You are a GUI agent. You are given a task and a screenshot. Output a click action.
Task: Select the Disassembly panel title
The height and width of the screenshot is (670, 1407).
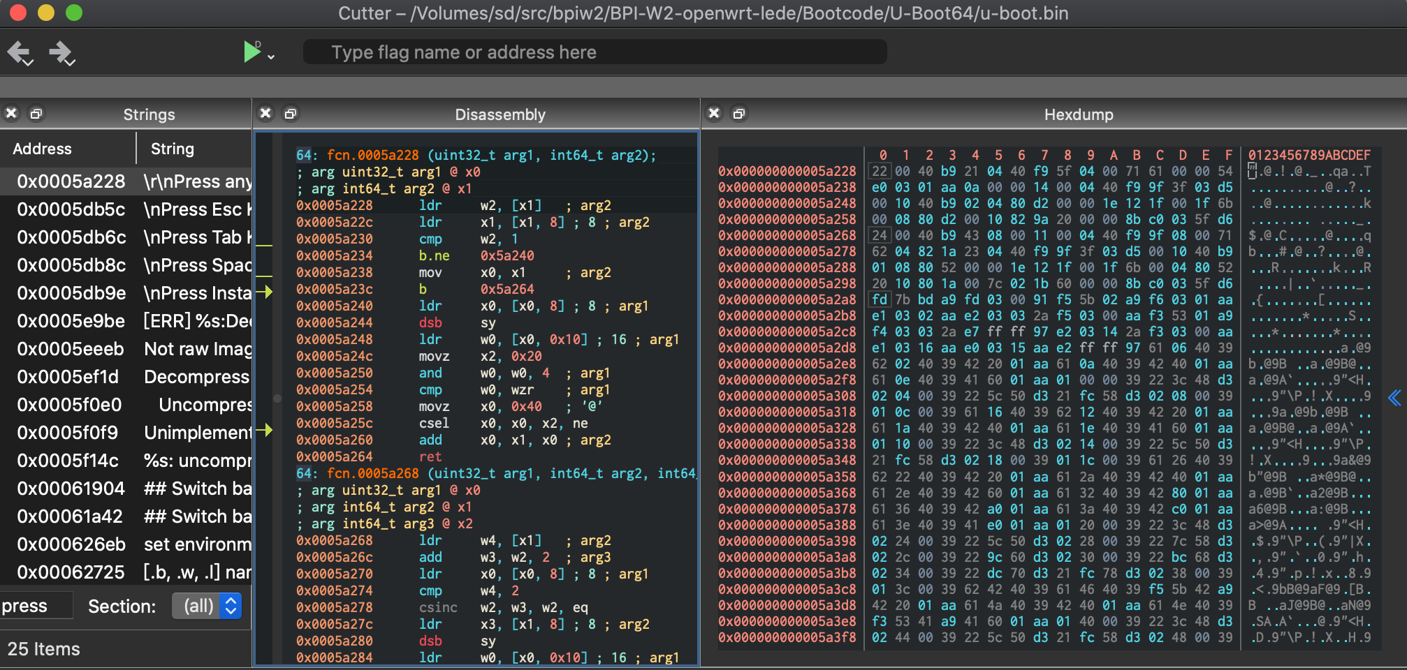[500, 114]
